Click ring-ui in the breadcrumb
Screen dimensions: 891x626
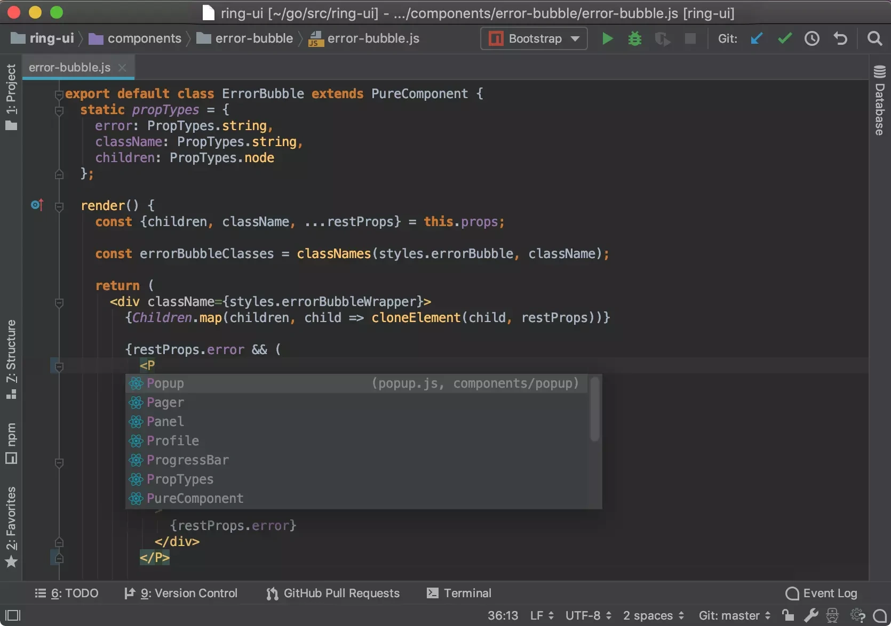(43, 38)
